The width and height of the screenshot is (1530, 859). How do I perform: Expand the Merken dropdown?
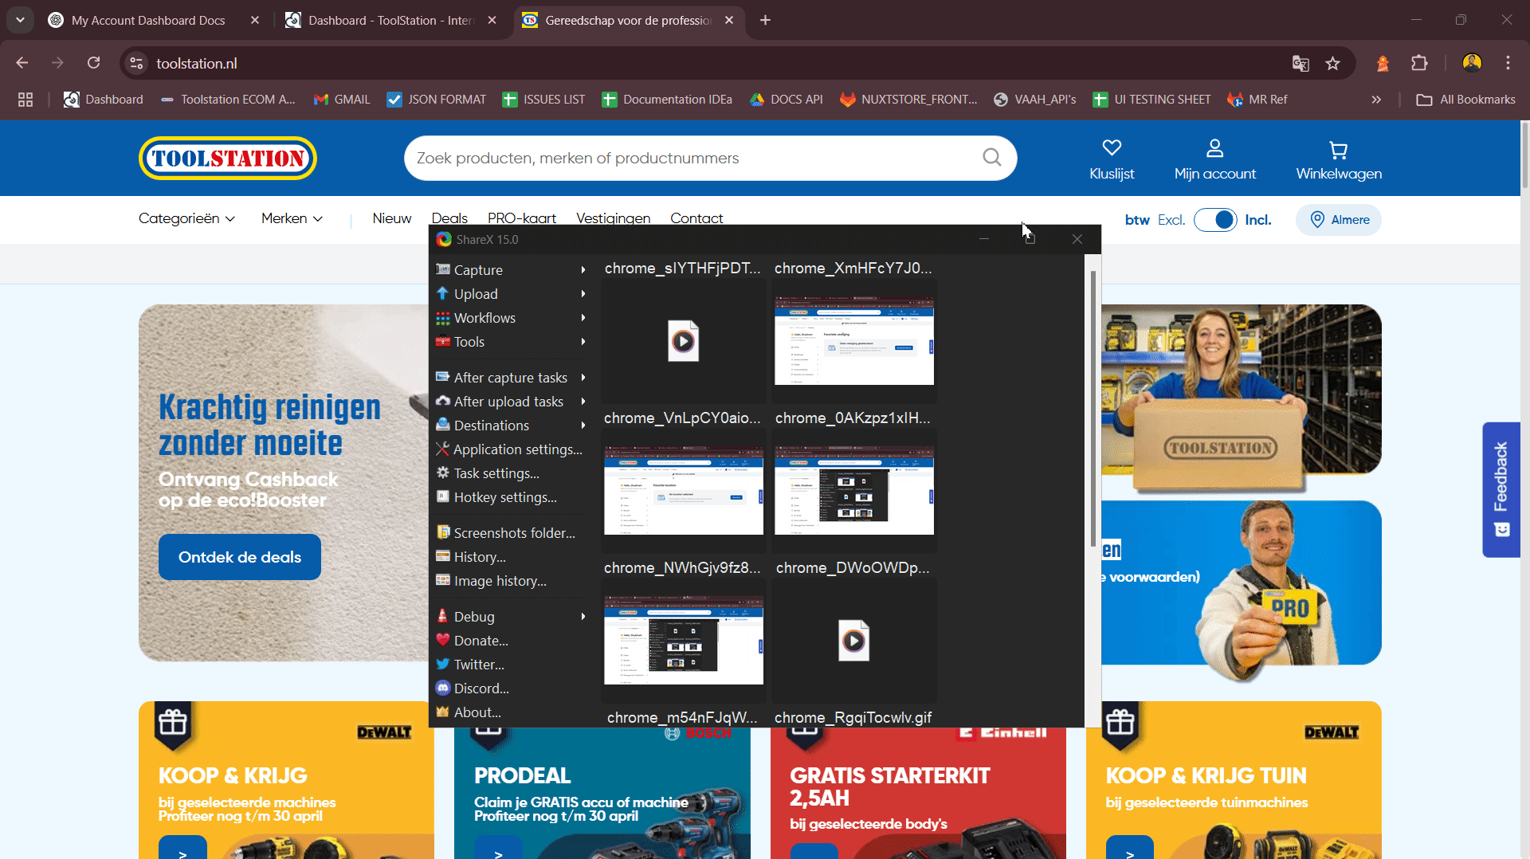[x=291, y=218]
